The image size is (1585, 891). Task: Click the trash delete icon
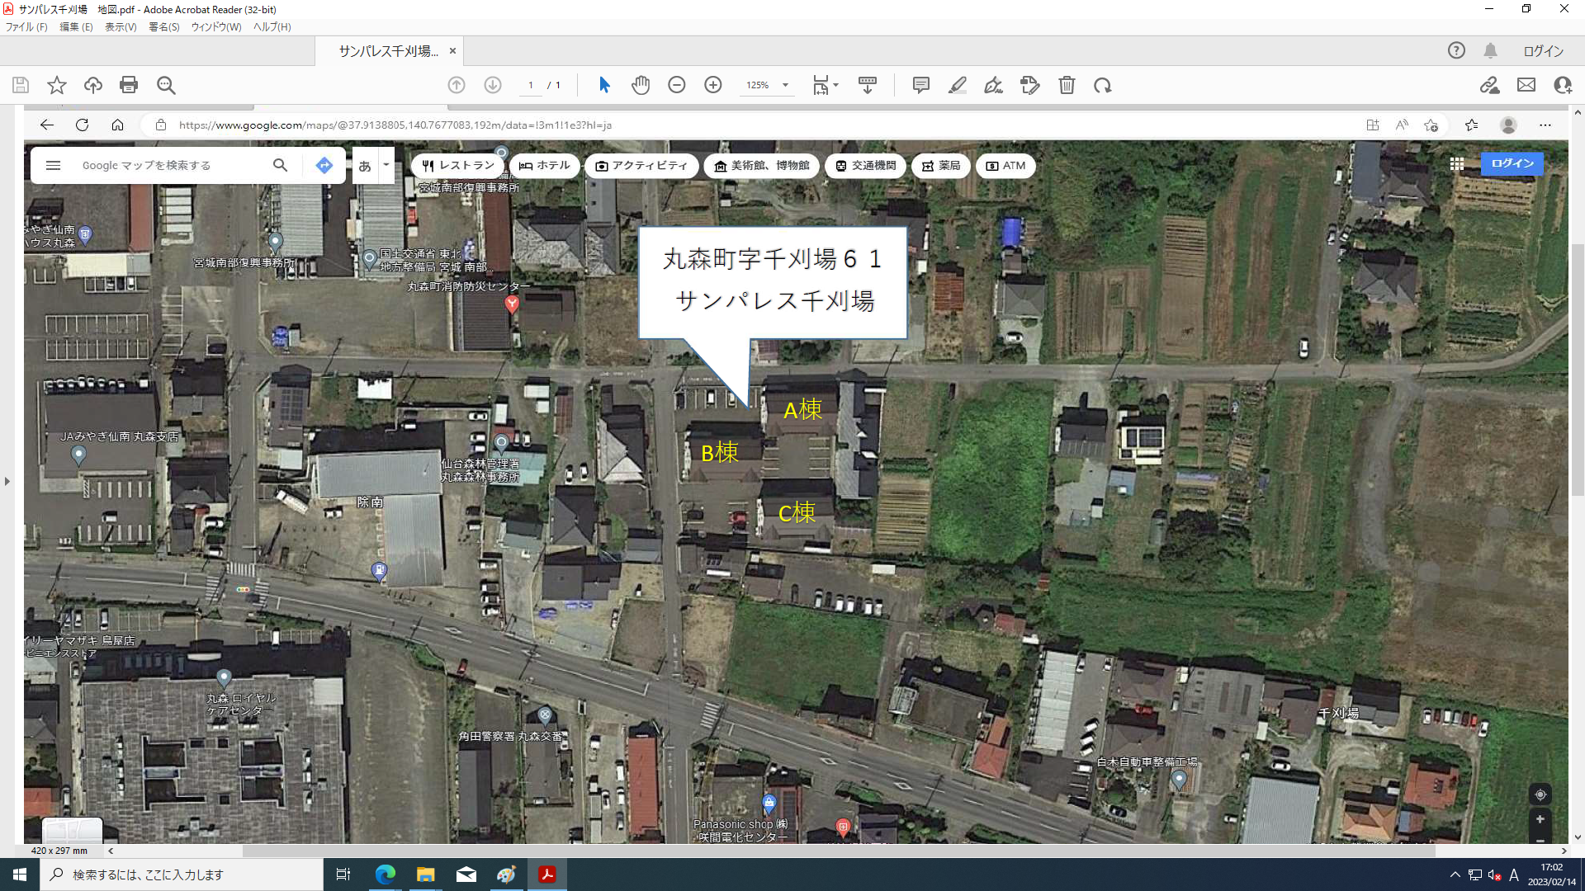pyautogui.click(x=1067, y=85)
